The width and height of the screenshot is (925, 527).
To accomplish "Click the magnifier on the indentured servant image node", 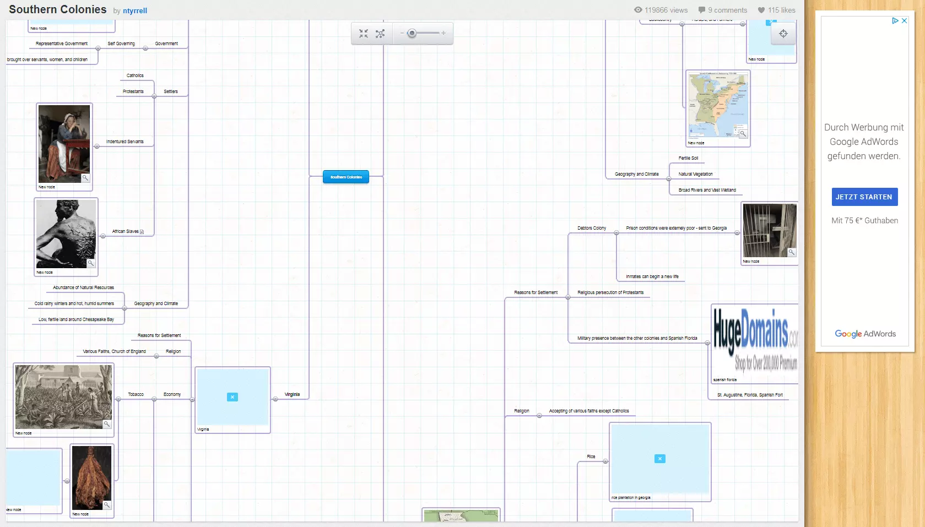I will click(x=85, y=178).
